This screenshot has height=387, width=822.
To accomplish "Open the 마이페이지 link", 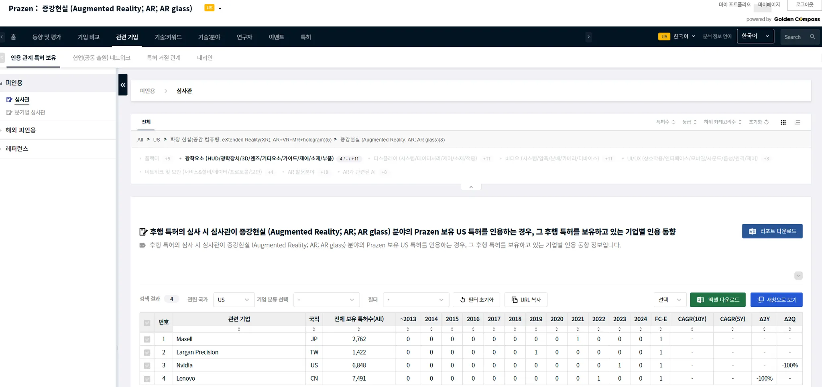I will (x=769, y=5).
